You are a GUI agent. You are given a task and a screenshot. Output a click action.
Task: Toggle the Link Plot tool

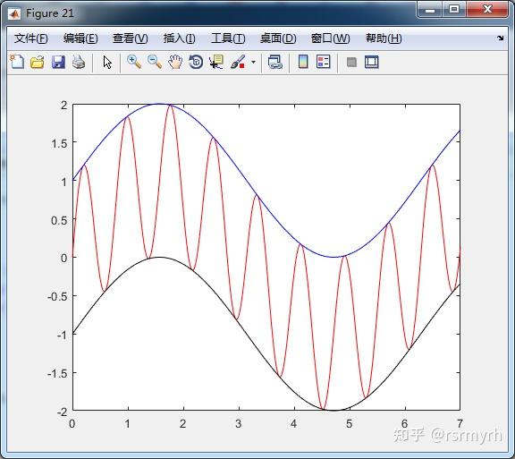[x=274, y=62]
